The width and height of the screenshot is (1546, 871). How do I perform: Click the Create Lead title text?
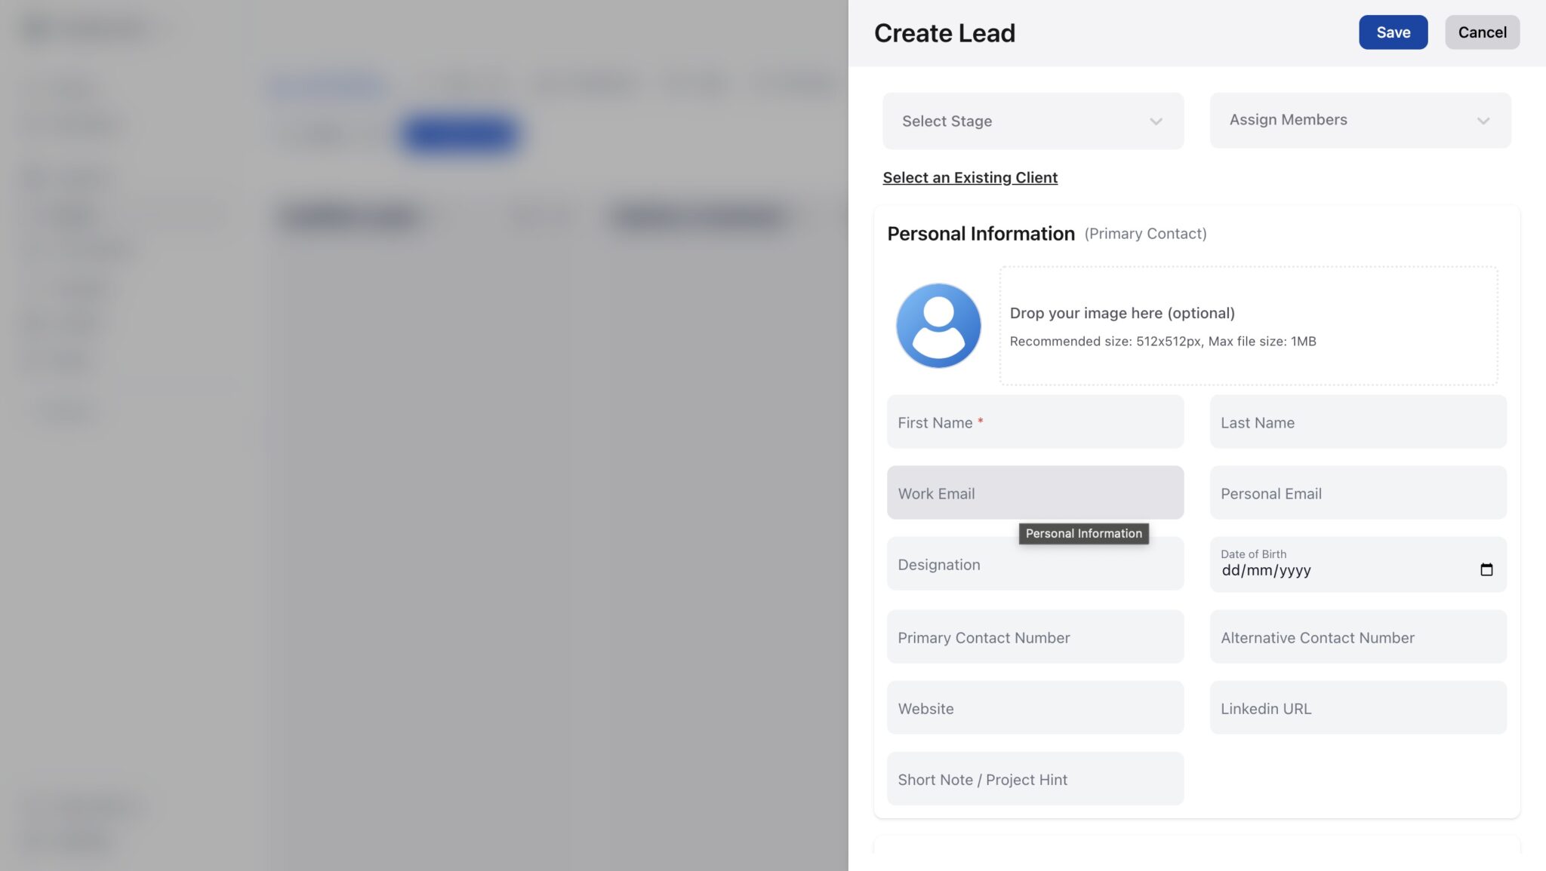pyautogui.click(x=944, y=33)
